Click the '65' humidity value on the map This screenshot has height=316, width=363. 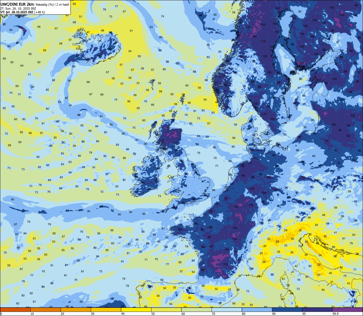tap(30, 54)
